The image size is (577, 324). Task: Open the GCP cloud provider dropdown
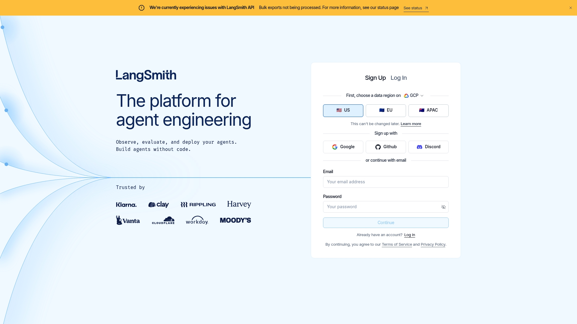pyautogui.click(x=414, y=95)
